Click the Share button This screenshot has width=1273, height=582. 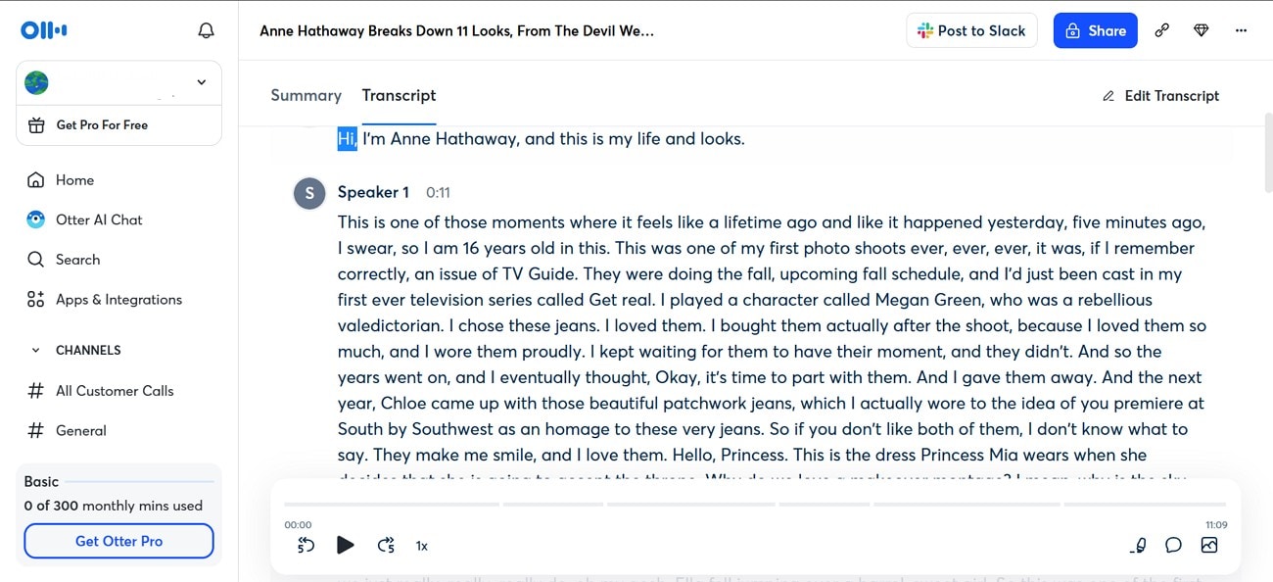point(1095,30)
